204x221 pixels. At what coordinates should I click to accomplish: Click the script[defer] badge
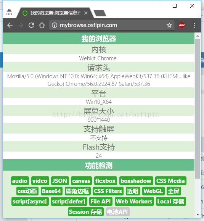69,202
